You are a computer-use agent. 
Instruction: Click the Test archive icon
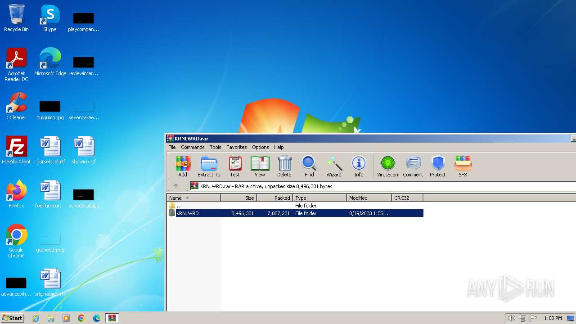pos(235,166)
